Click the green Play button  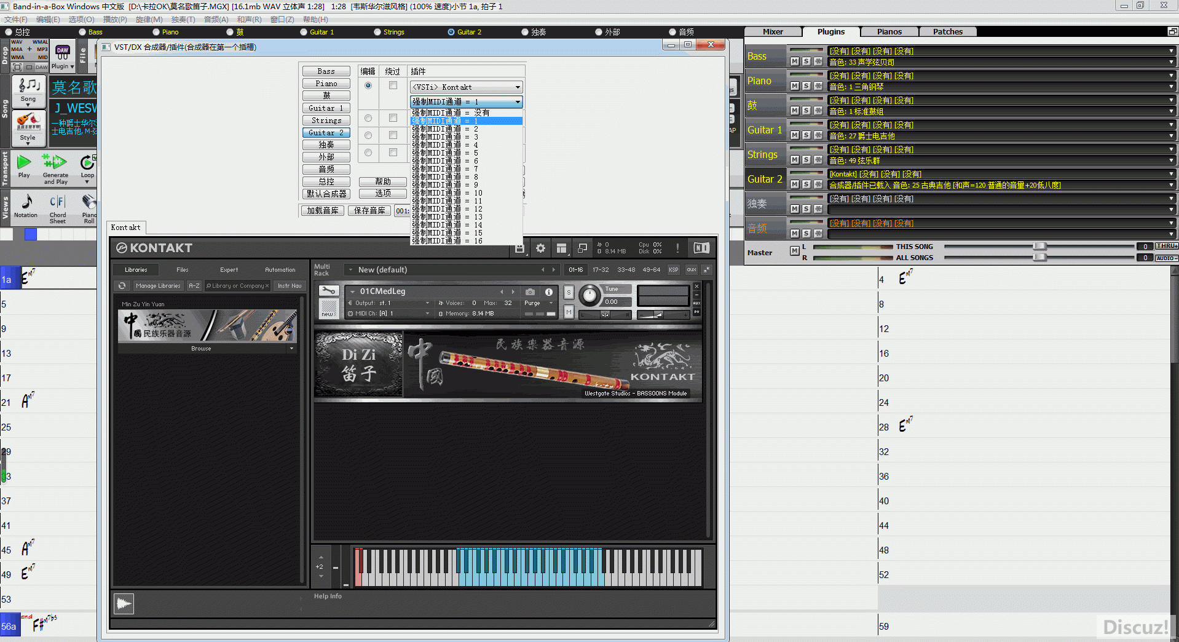click(24, 166)
